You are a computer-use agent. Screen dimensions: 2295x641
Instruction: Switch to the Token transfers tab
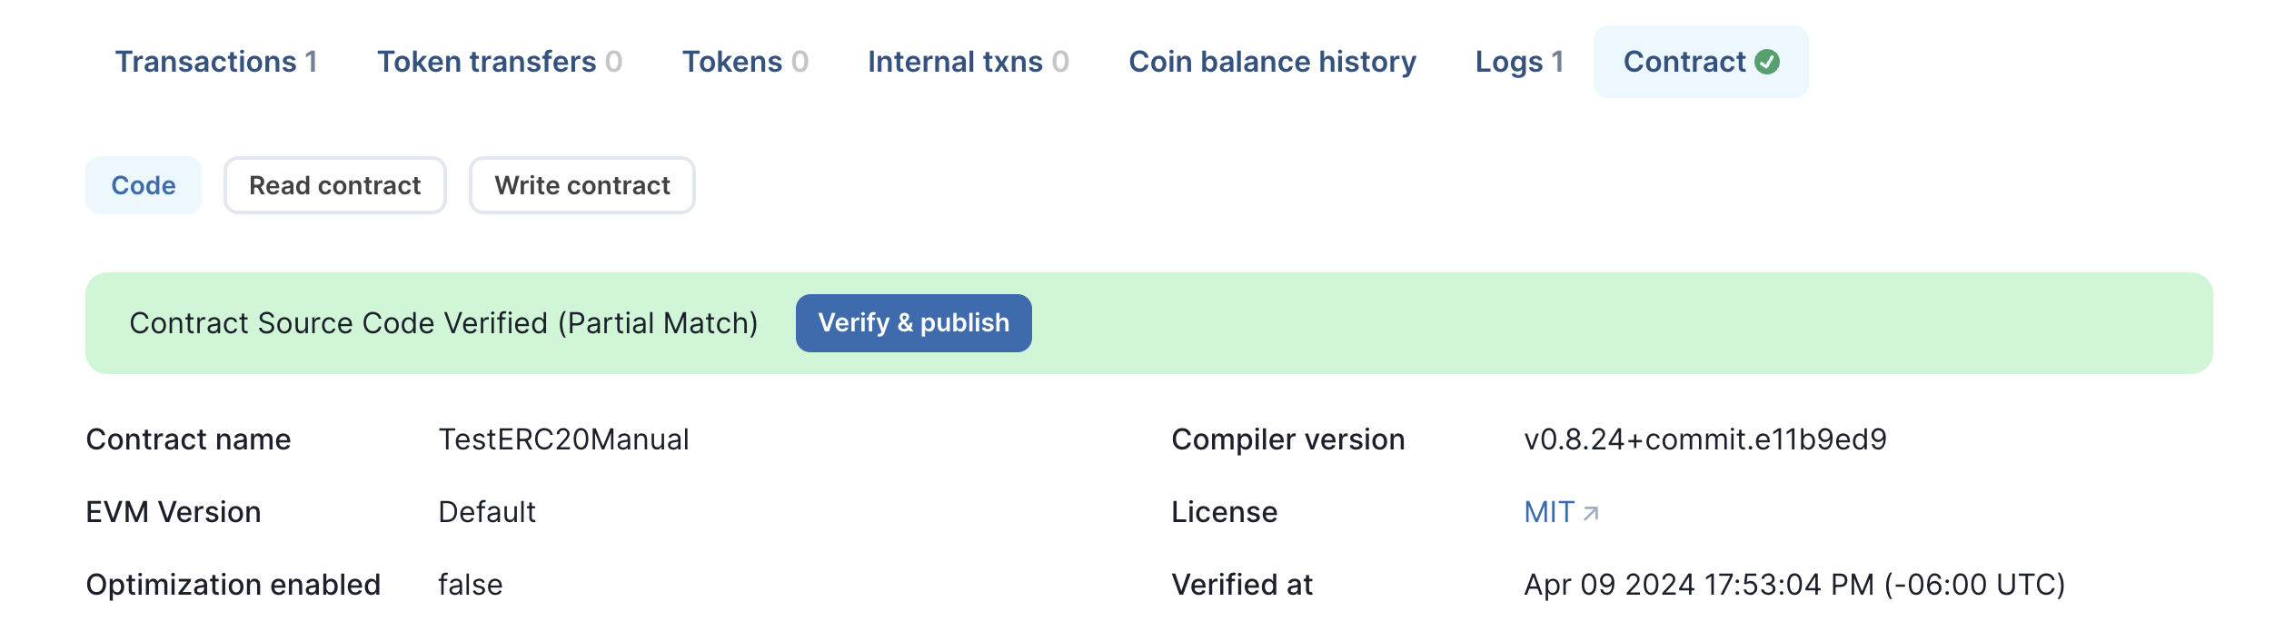(x=500, y=62)
